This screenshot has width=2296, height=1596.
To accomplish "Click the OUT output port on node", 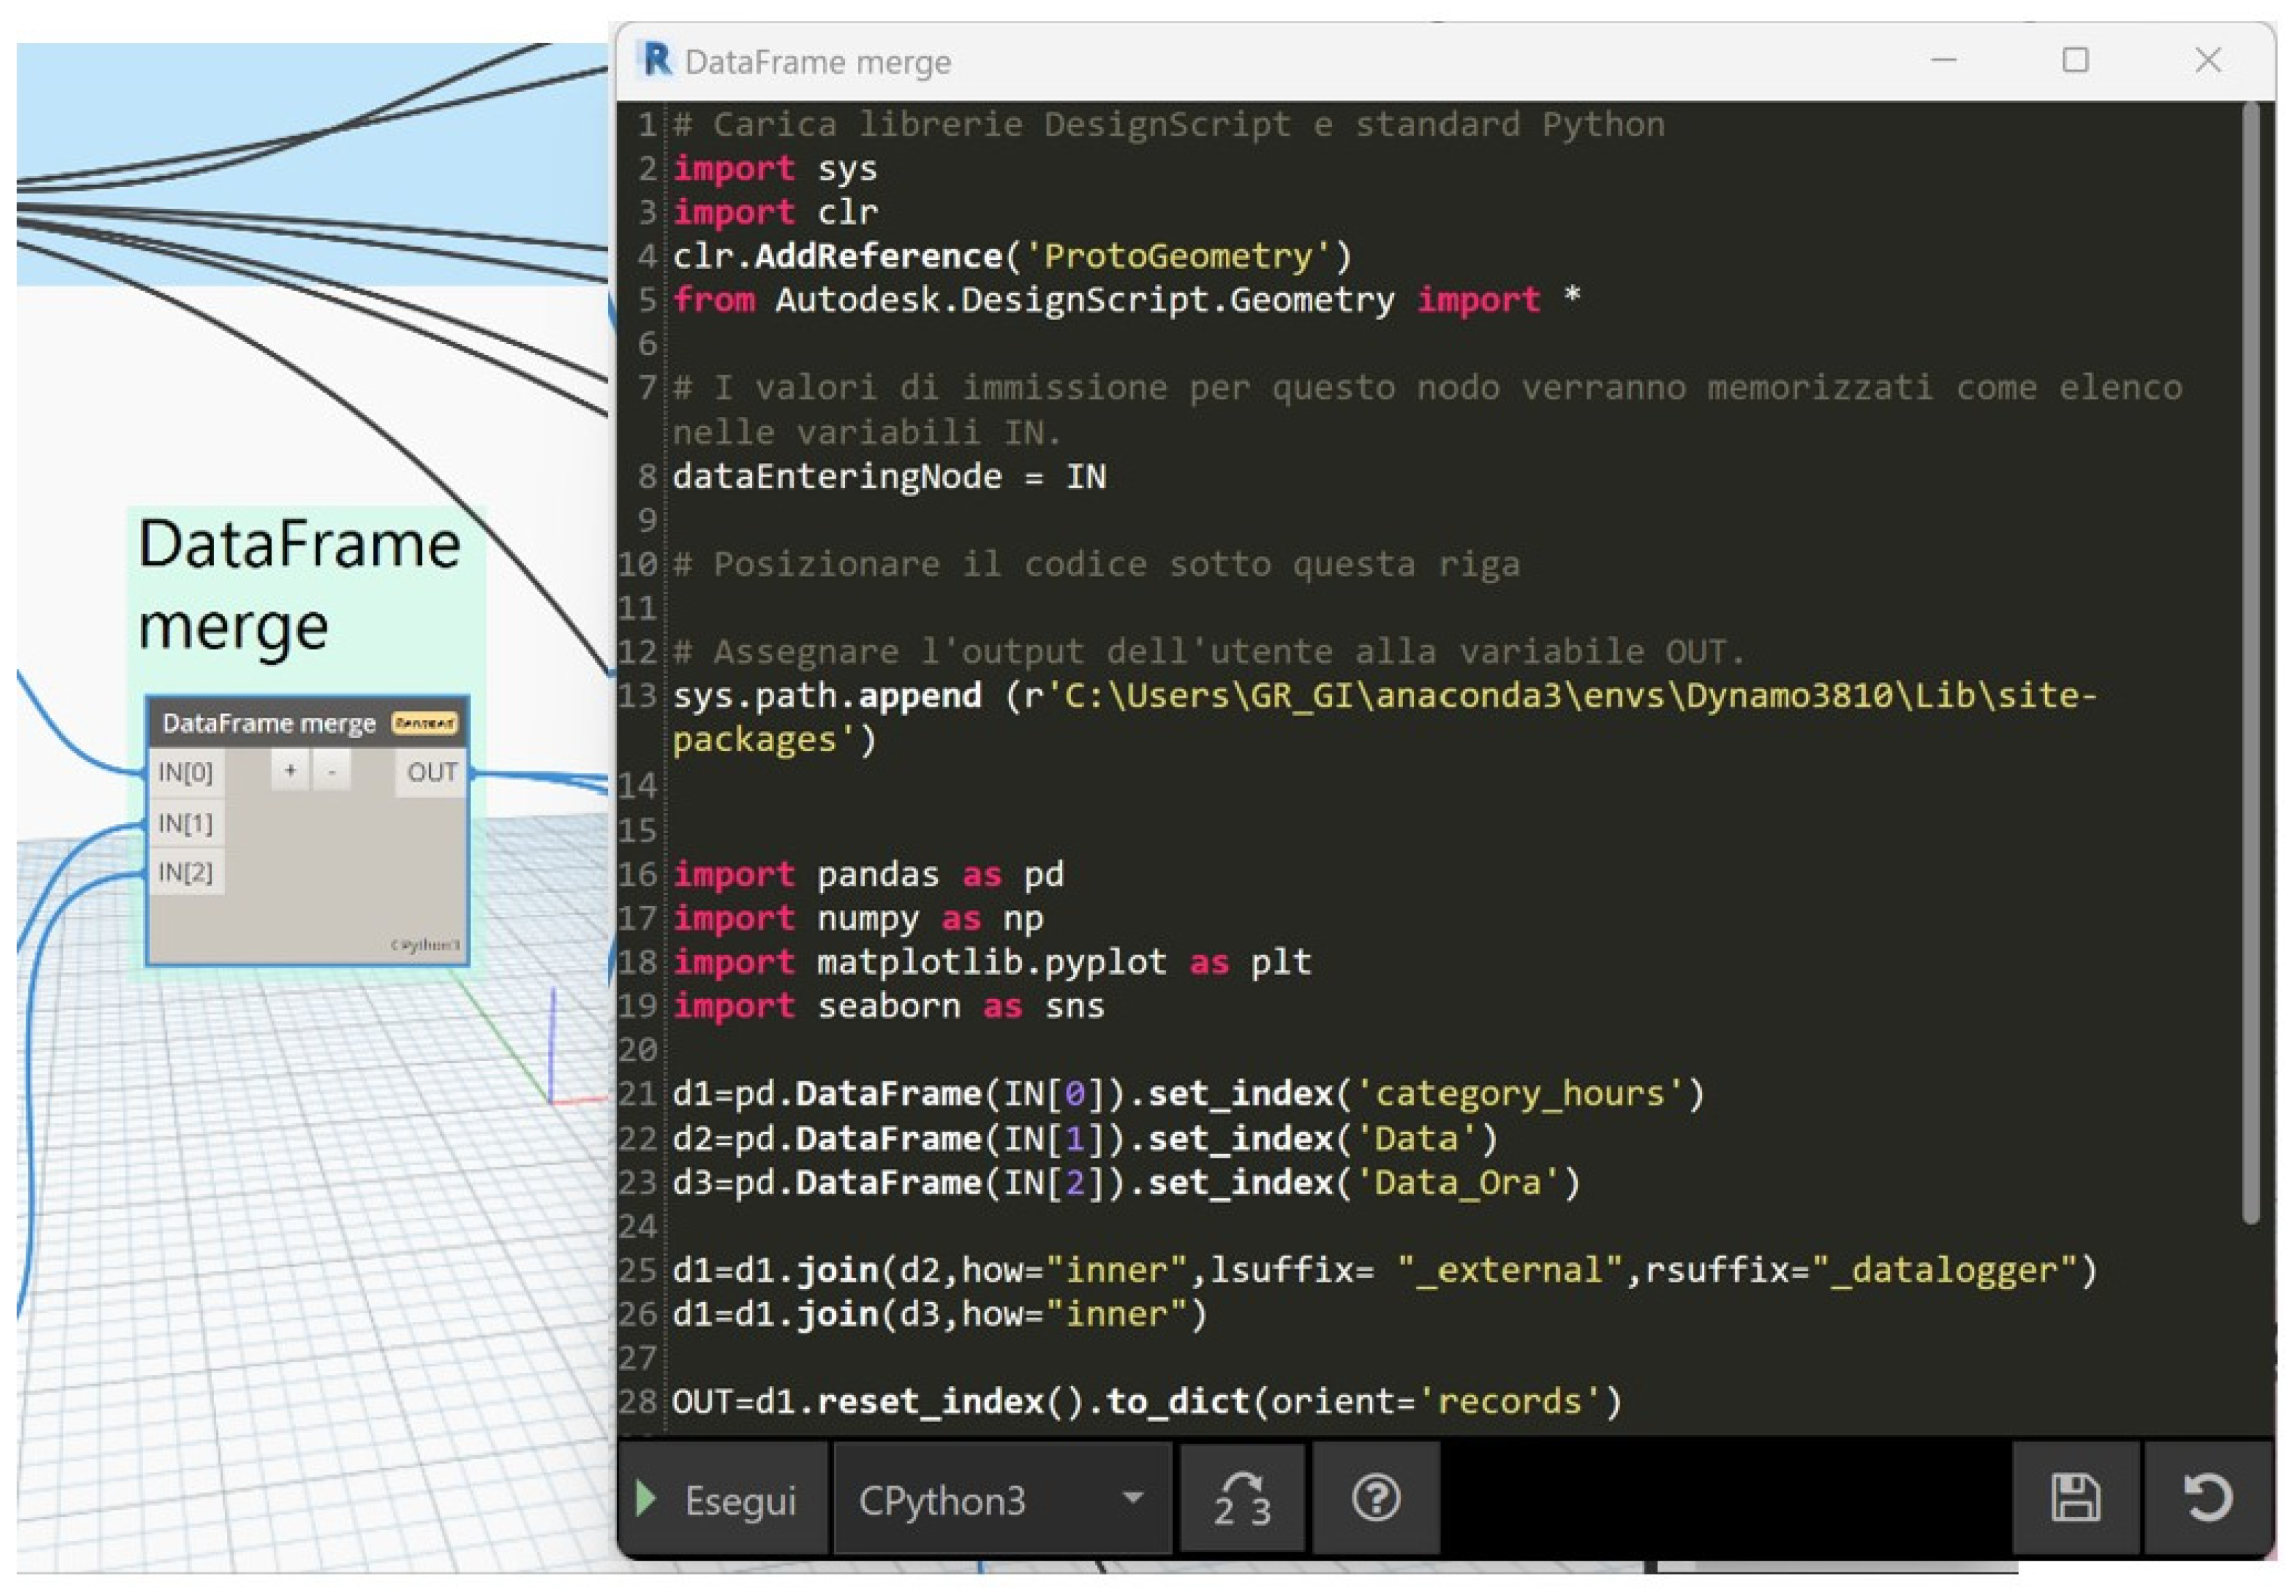I will 432,773.
